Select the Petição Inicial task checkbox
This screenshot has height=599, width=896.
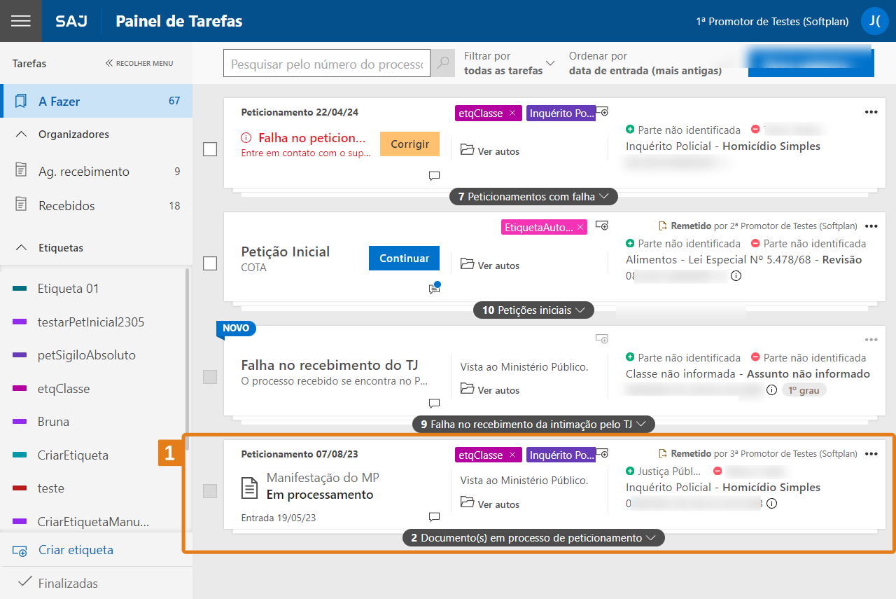[x=210, y=263]
